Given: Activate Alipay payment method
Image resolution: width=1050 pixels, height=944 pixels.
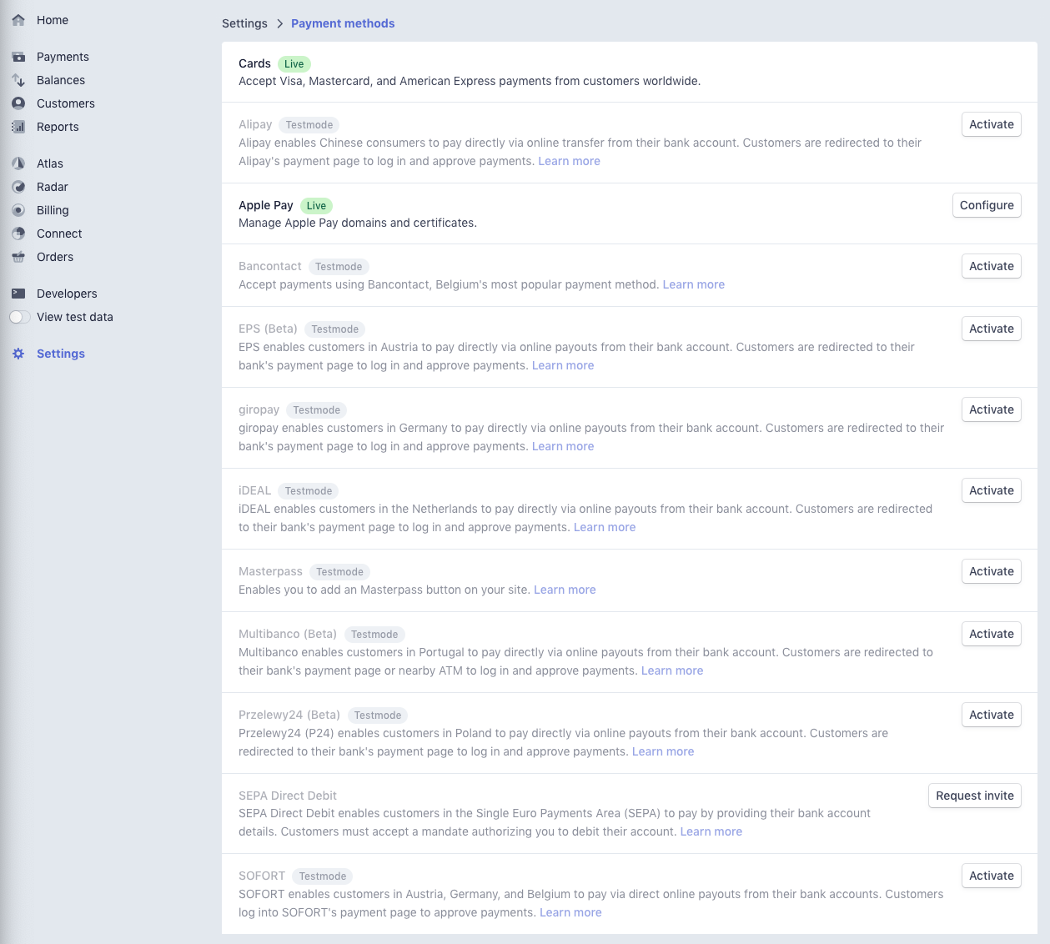Looking at the screenshot, I should click(992, 124).
